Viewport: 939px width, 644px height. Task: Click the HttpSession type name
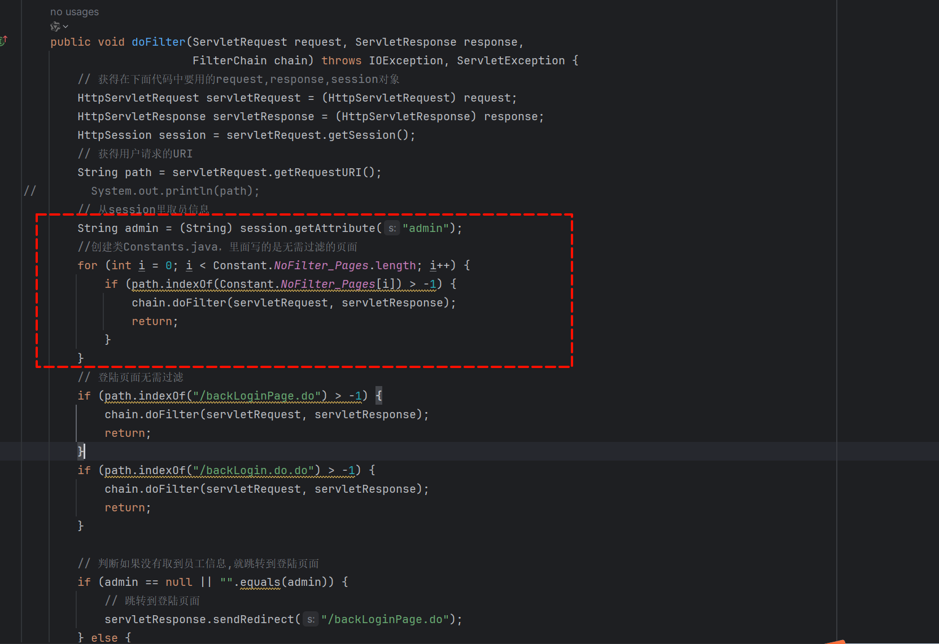(115, 135)
